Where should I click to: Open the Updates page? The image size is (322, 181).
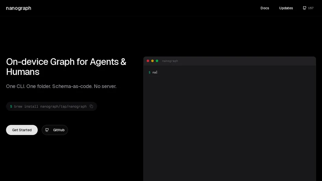click(286, 8)
